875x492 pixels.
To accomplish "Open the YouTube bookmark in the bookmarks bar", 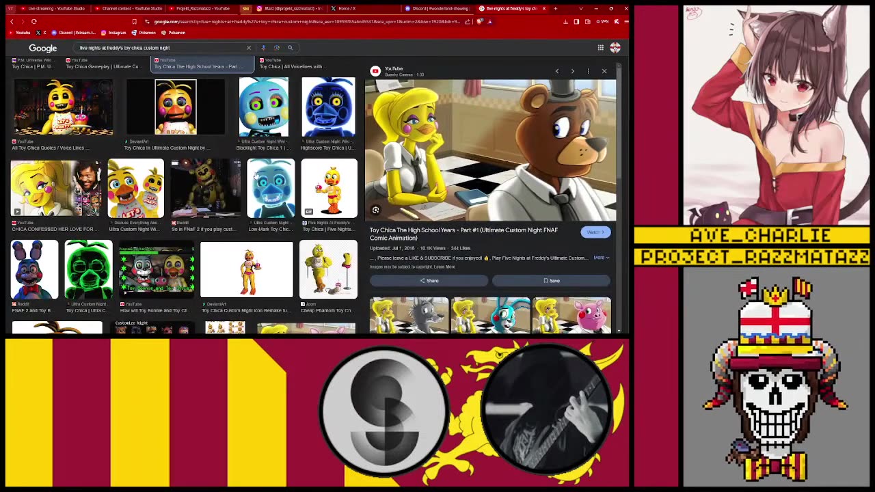I will (20, 33).
